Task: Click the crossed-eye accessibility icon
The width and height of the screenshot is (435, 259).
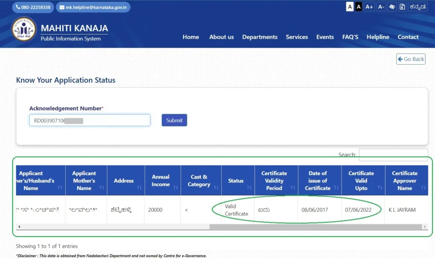Action: click(392, 6)
